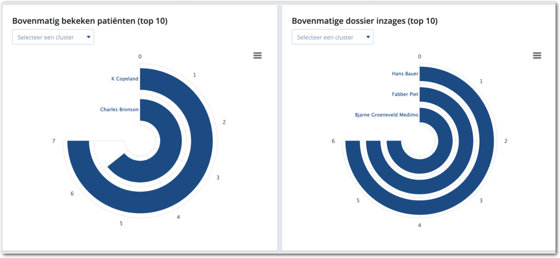Screen dimensions: 560x258
Task: Expand cluster dropdown under Bovenmatig bekeken patiënten
Action: point(53,37)
